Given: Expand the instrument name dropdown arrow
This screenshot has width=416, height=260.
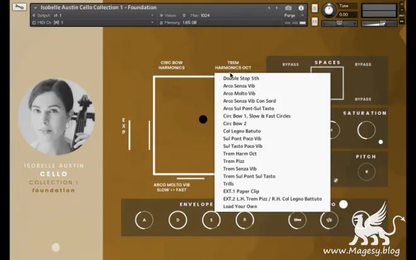Looking at the screenshot, I should coord(35,8).
